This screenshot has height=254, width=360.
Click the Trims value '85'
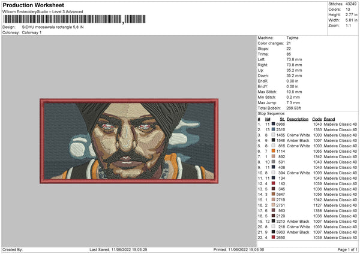289,54
